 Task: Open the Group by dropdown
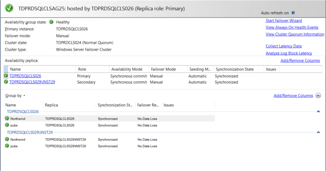[16, 96]
